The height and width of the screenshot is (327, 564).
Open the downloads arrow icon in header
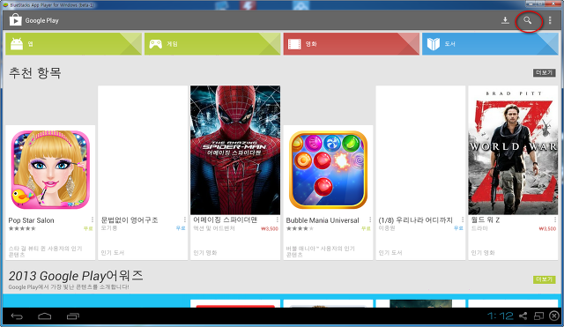505,20
